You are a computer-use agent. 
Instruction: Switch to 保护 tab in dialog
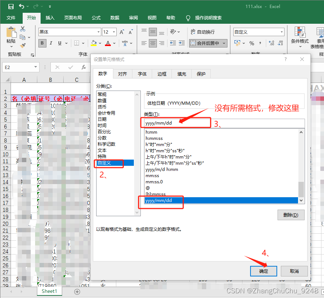pyautogui.click(x=201, y=74)
